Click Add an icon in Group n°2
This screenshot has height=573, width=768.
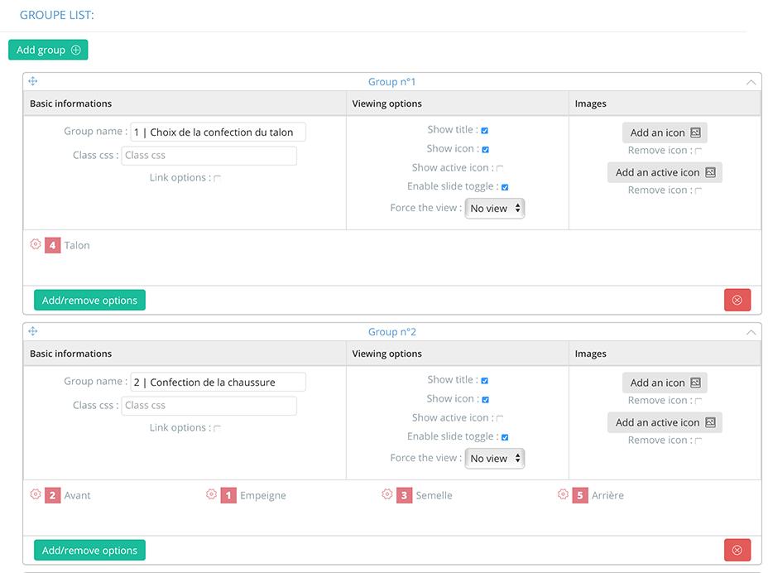click(665, 383)
